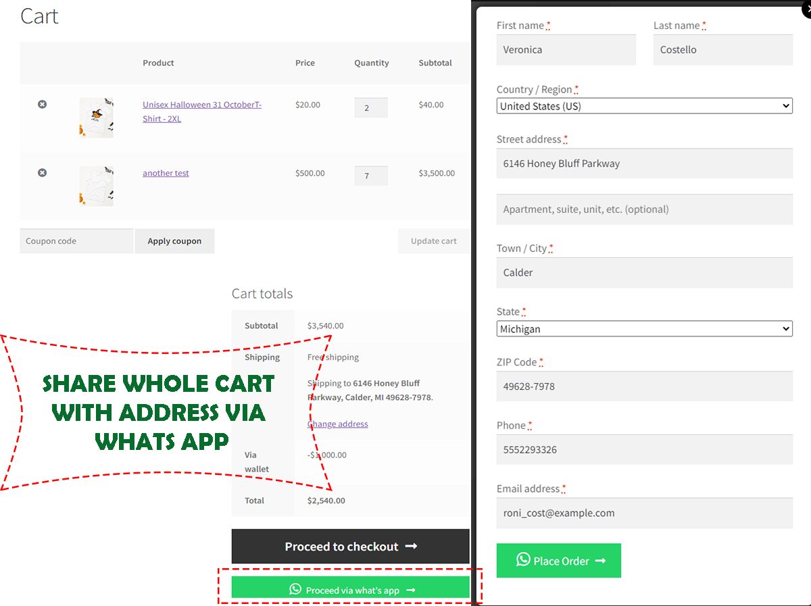Click WhatsApp icon on Proceed via what's app
The image size is (811, 606).
pos(295,589)
